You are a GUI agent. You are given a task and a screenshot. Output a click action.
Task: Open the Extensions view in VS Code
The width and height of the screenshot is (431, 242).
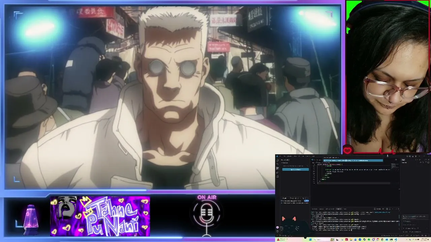(277, 176)
